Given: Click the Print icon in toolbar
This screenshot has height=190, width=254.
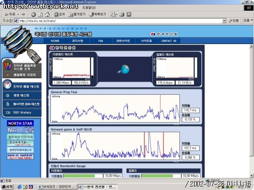Looking at the screenshot, I should (122, 15).
